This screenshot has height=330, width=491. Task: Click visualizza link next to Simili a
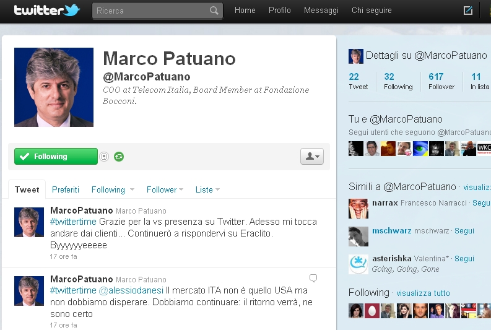pyautogui.click(x=477, y=187)
